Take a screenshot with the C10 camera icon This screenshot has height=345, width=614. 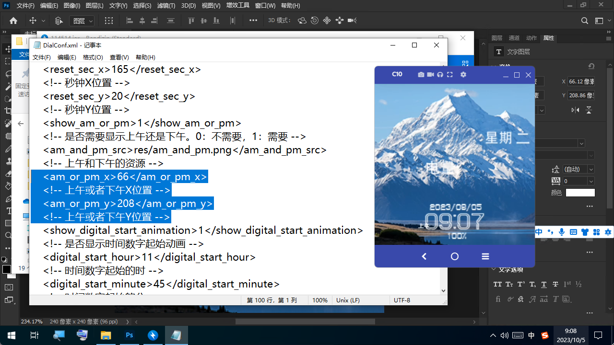(x=421, y=75)
